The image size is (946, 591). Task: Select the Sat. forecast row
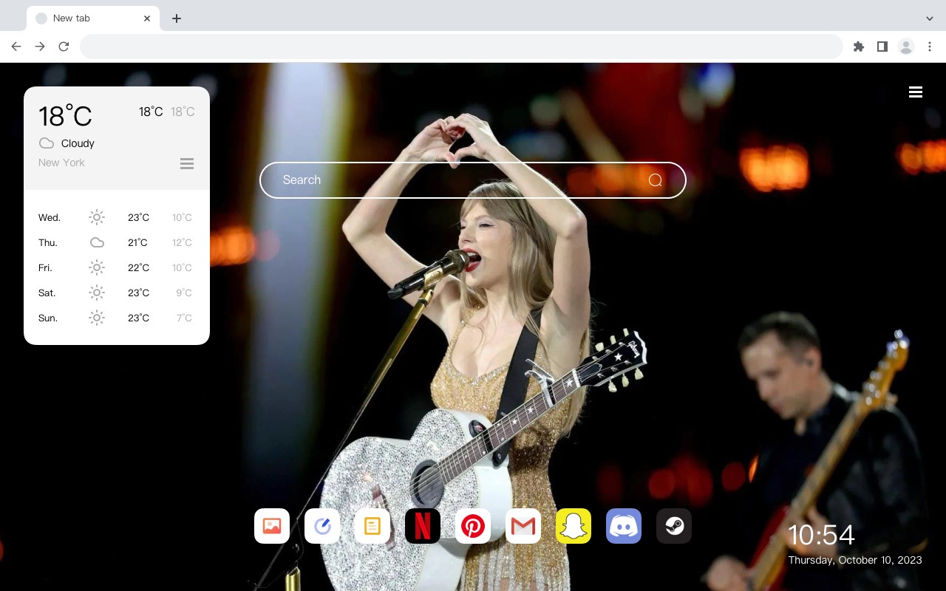117,293
